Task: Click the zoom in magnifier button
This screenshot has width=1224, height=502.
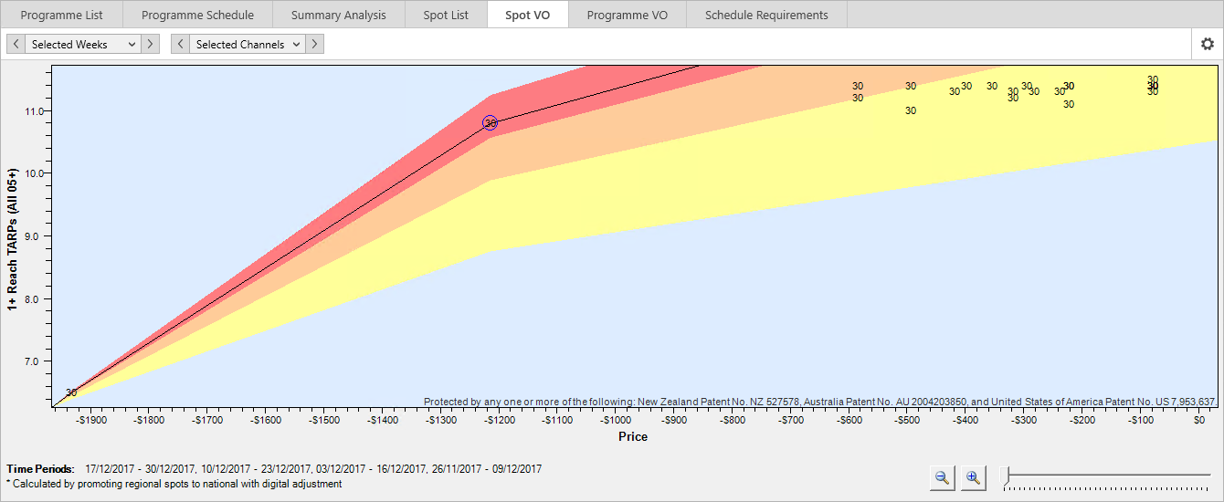Action: 974,476
